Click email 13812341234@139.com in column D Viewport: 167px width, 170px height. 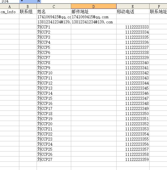pyautogui.click(x=93, y=22)
